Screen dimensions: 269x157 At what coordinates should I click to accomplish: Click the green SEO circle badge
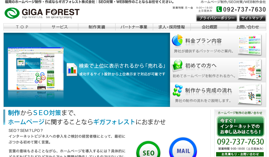148,150
